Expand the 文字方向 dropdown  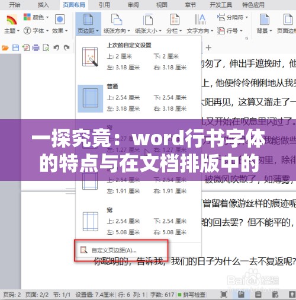[212, 31]
